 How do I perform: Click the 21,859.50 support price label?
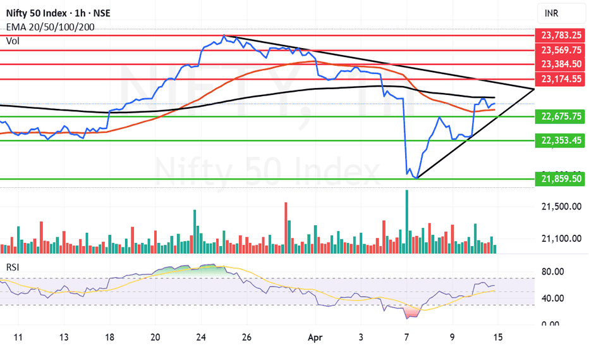point(560,178)
